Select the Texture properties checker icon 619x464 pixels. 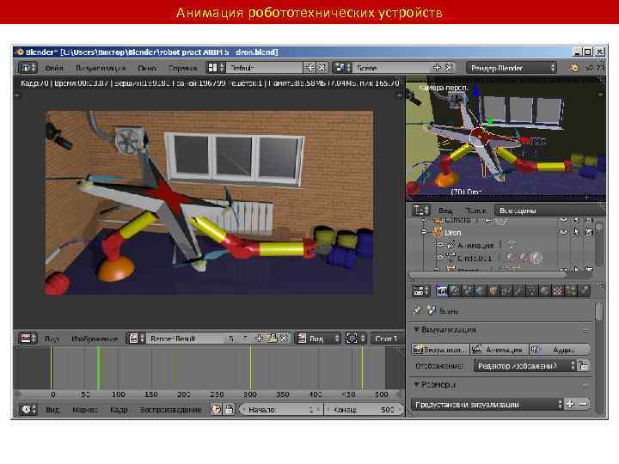click(x=557, y=291)
